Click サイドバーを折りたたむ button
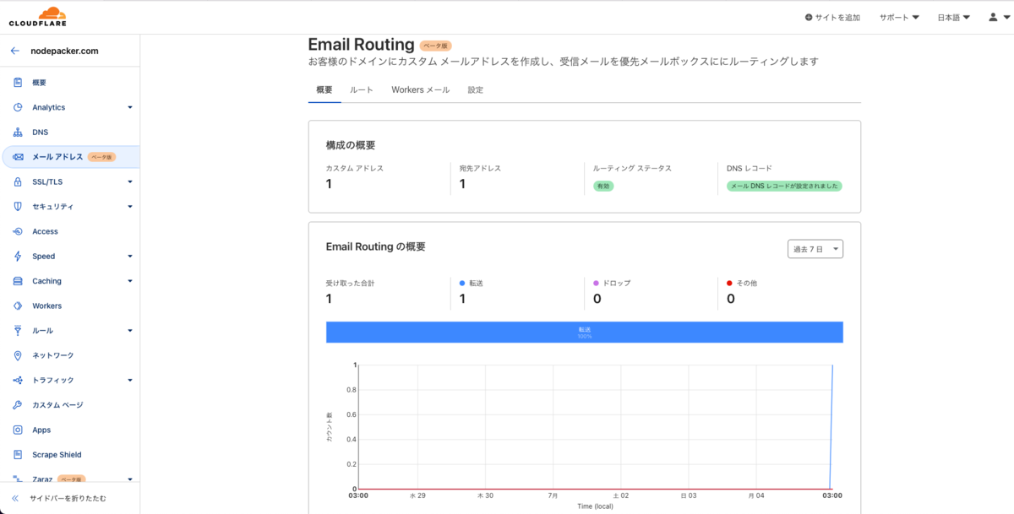The height and width of the screenshot is (514, 1014). 68,498
